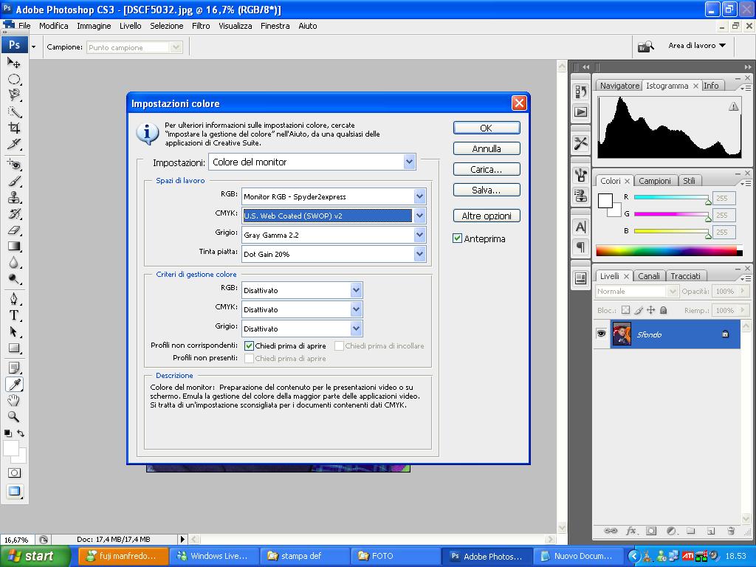Select the Blur tool
Image resolution: width=756 pixels, height=567 pixels.
point(14,263)
